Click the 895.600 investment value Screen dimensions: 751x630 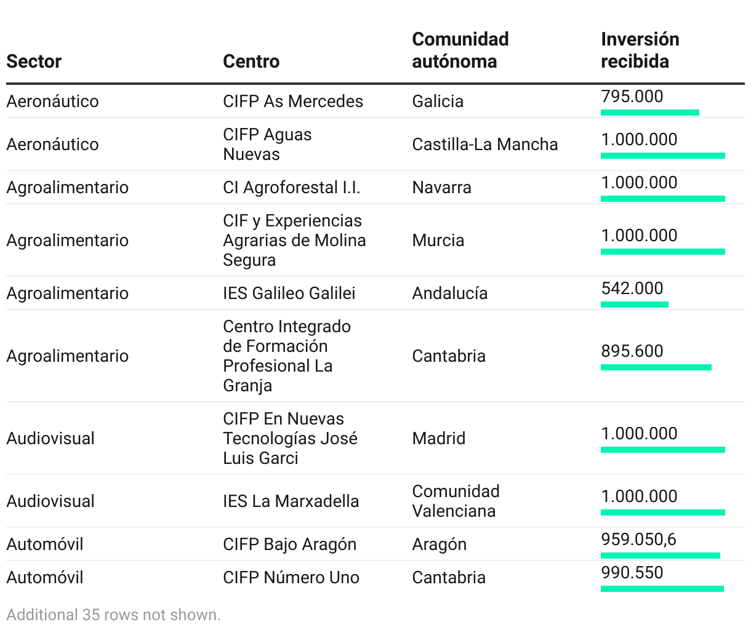(x=632, y=351)
